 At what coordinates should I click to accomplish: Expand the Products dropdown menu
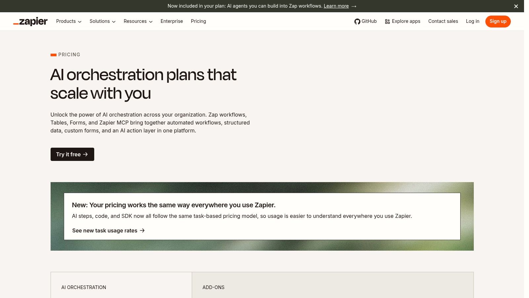coord(69,21)
